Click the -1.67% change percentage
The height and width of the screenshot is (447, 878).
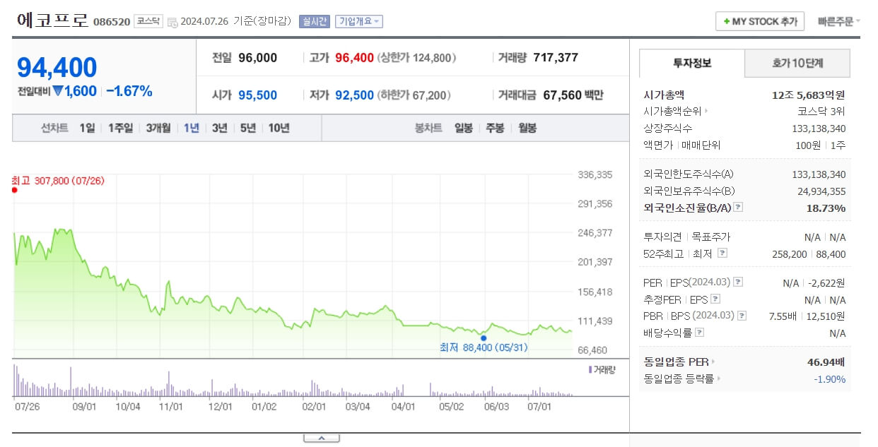pos(129,91)
